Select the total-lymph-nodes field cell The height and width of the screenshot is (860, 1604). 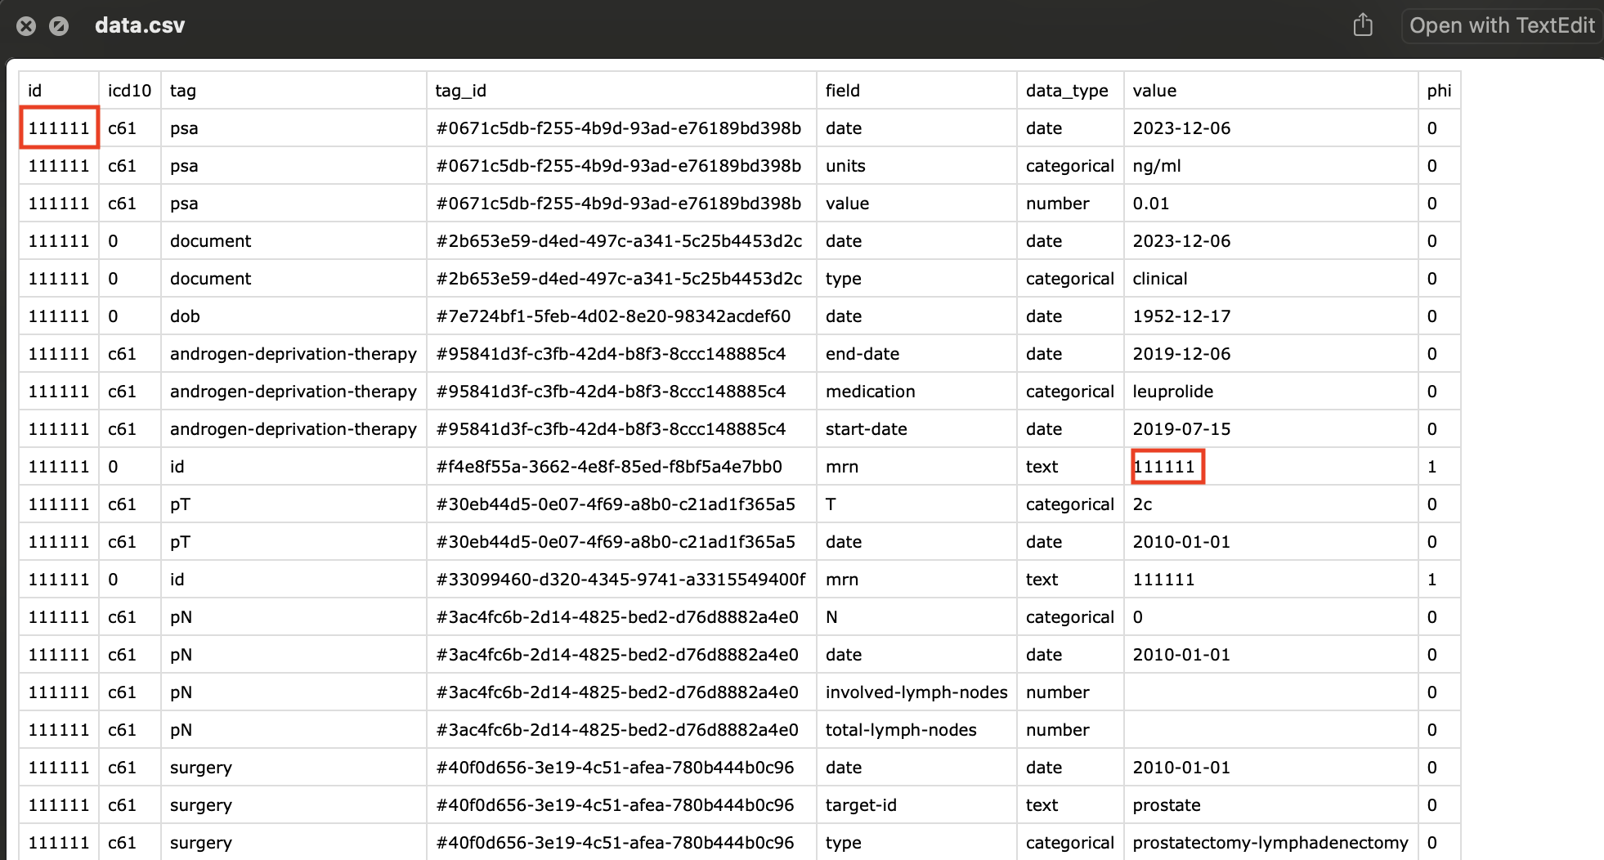[900, 730]
